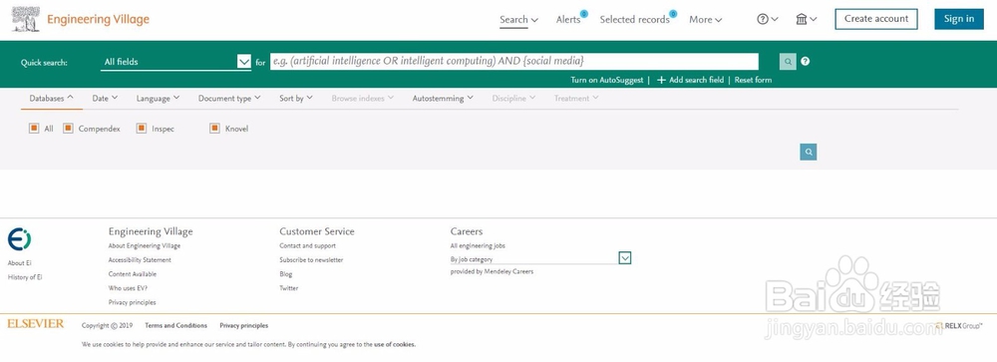Open About Ei link
Image resolution: width=997 pixels, height=362 pixels.
point(19,262)
